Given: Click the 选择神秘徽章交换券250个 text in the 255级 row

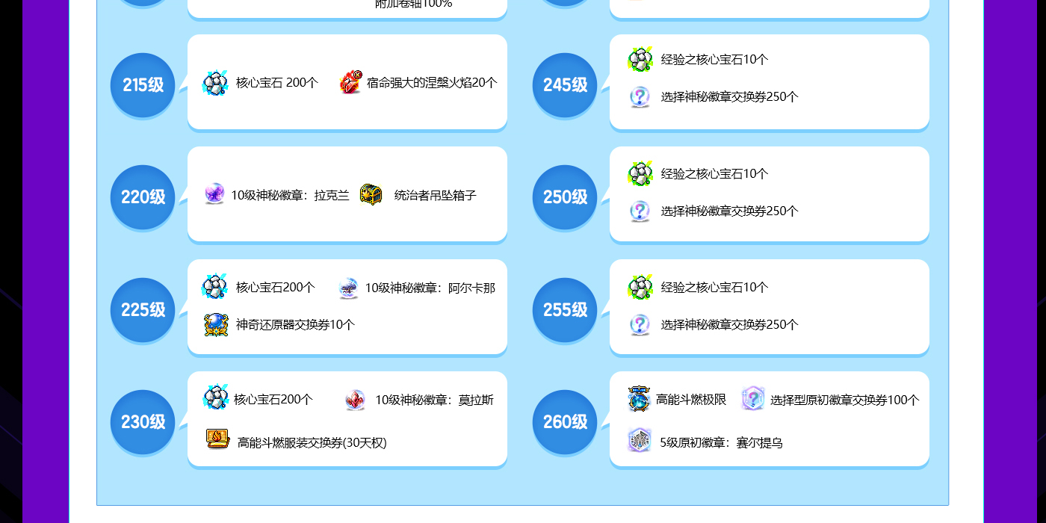Looking at the screenshot, I should click(x=729, y=325).
